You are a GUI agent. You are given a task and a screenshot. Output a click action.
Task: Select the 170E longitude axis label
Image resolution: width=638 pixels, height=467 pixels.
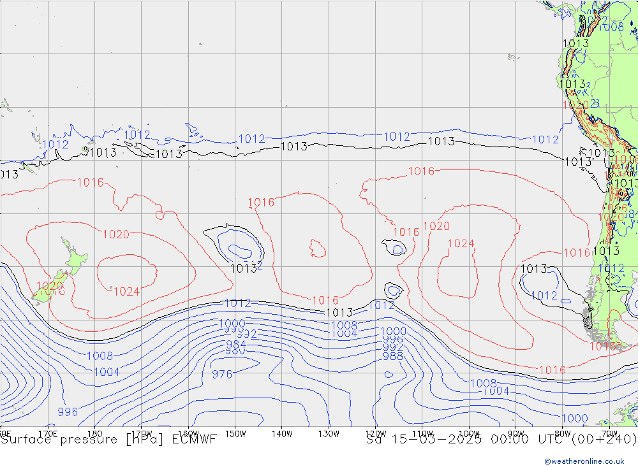pos(48,433)
